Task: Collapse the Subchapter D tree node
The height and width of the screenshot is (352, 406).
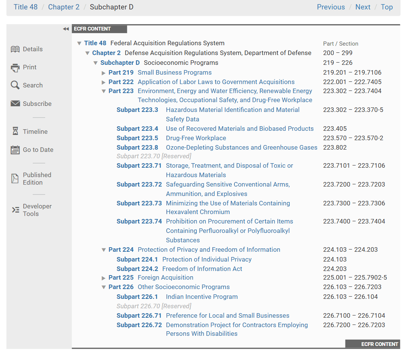Action: (96, 63)
